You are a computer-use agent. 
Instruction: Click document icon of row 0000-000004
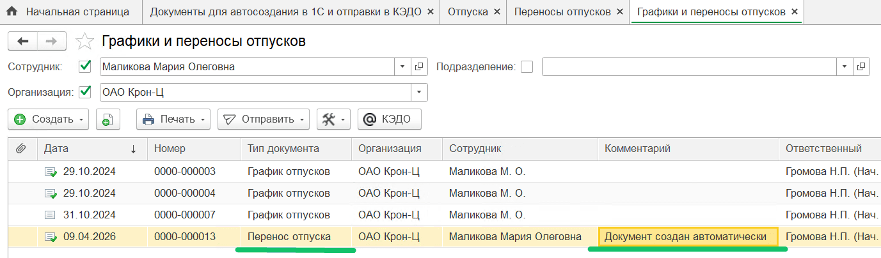click(x=51, y=193)
